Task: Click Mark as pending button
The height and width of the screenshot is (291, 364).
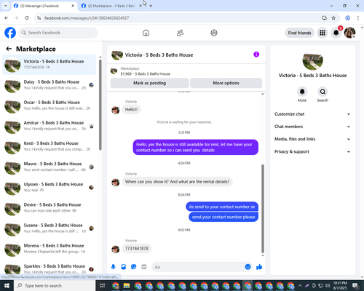Action: tap(149, 83)
